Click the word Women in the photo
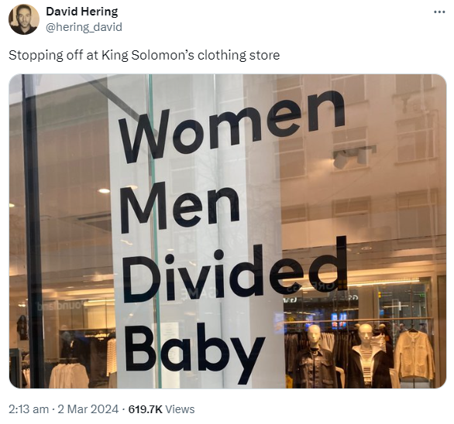Image resolution: width=454 pixels, height=424 pixels. point(232,127)
